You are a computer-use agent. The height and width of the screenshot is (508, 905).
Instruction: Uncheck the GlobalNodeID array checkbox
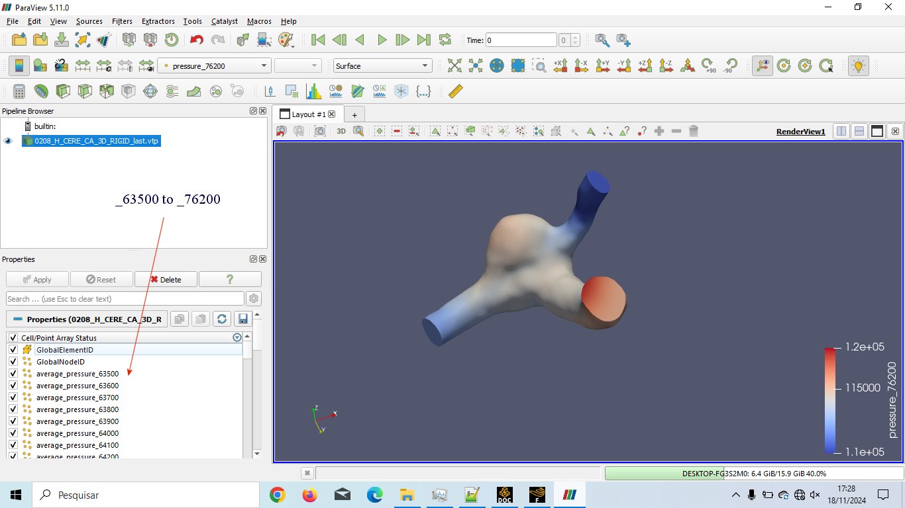coord(13,361)
